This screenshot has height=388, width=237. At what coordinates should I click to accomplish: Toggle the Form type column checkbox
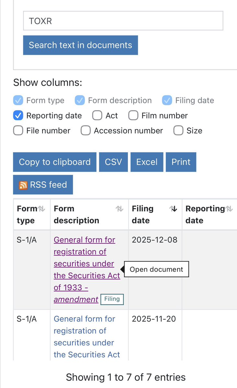[x=18, y=100]
